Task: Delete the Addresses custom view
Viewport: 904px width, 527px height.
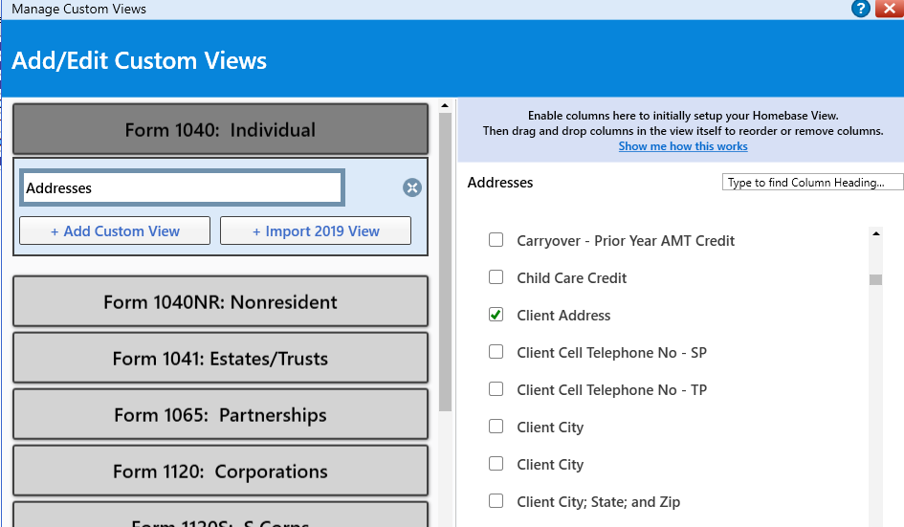Action: [412, 187]
